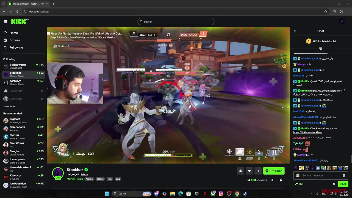Mute the Stockbar Stream tab audio

pyautogui.click(x=42, y=4)
